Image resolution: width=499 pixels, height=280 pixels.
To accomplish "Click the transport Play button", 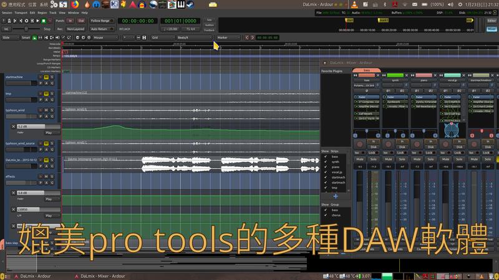I will tap(38, 21).
